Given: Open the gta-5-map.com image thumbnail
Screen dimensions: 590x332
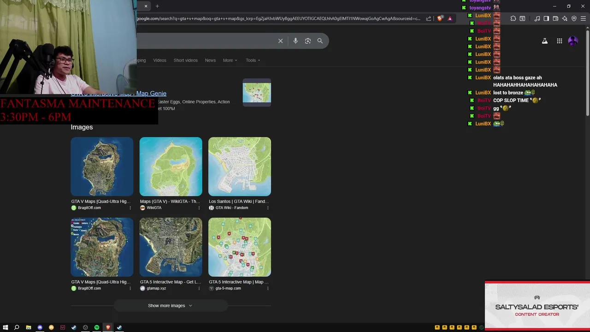Looking at the screenshot, I should (x=240, y=247).
